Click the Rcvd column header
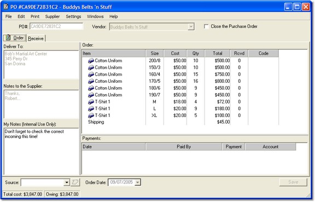Image resolution: width=315 pixels, height=202 pixels. [239, 53]
